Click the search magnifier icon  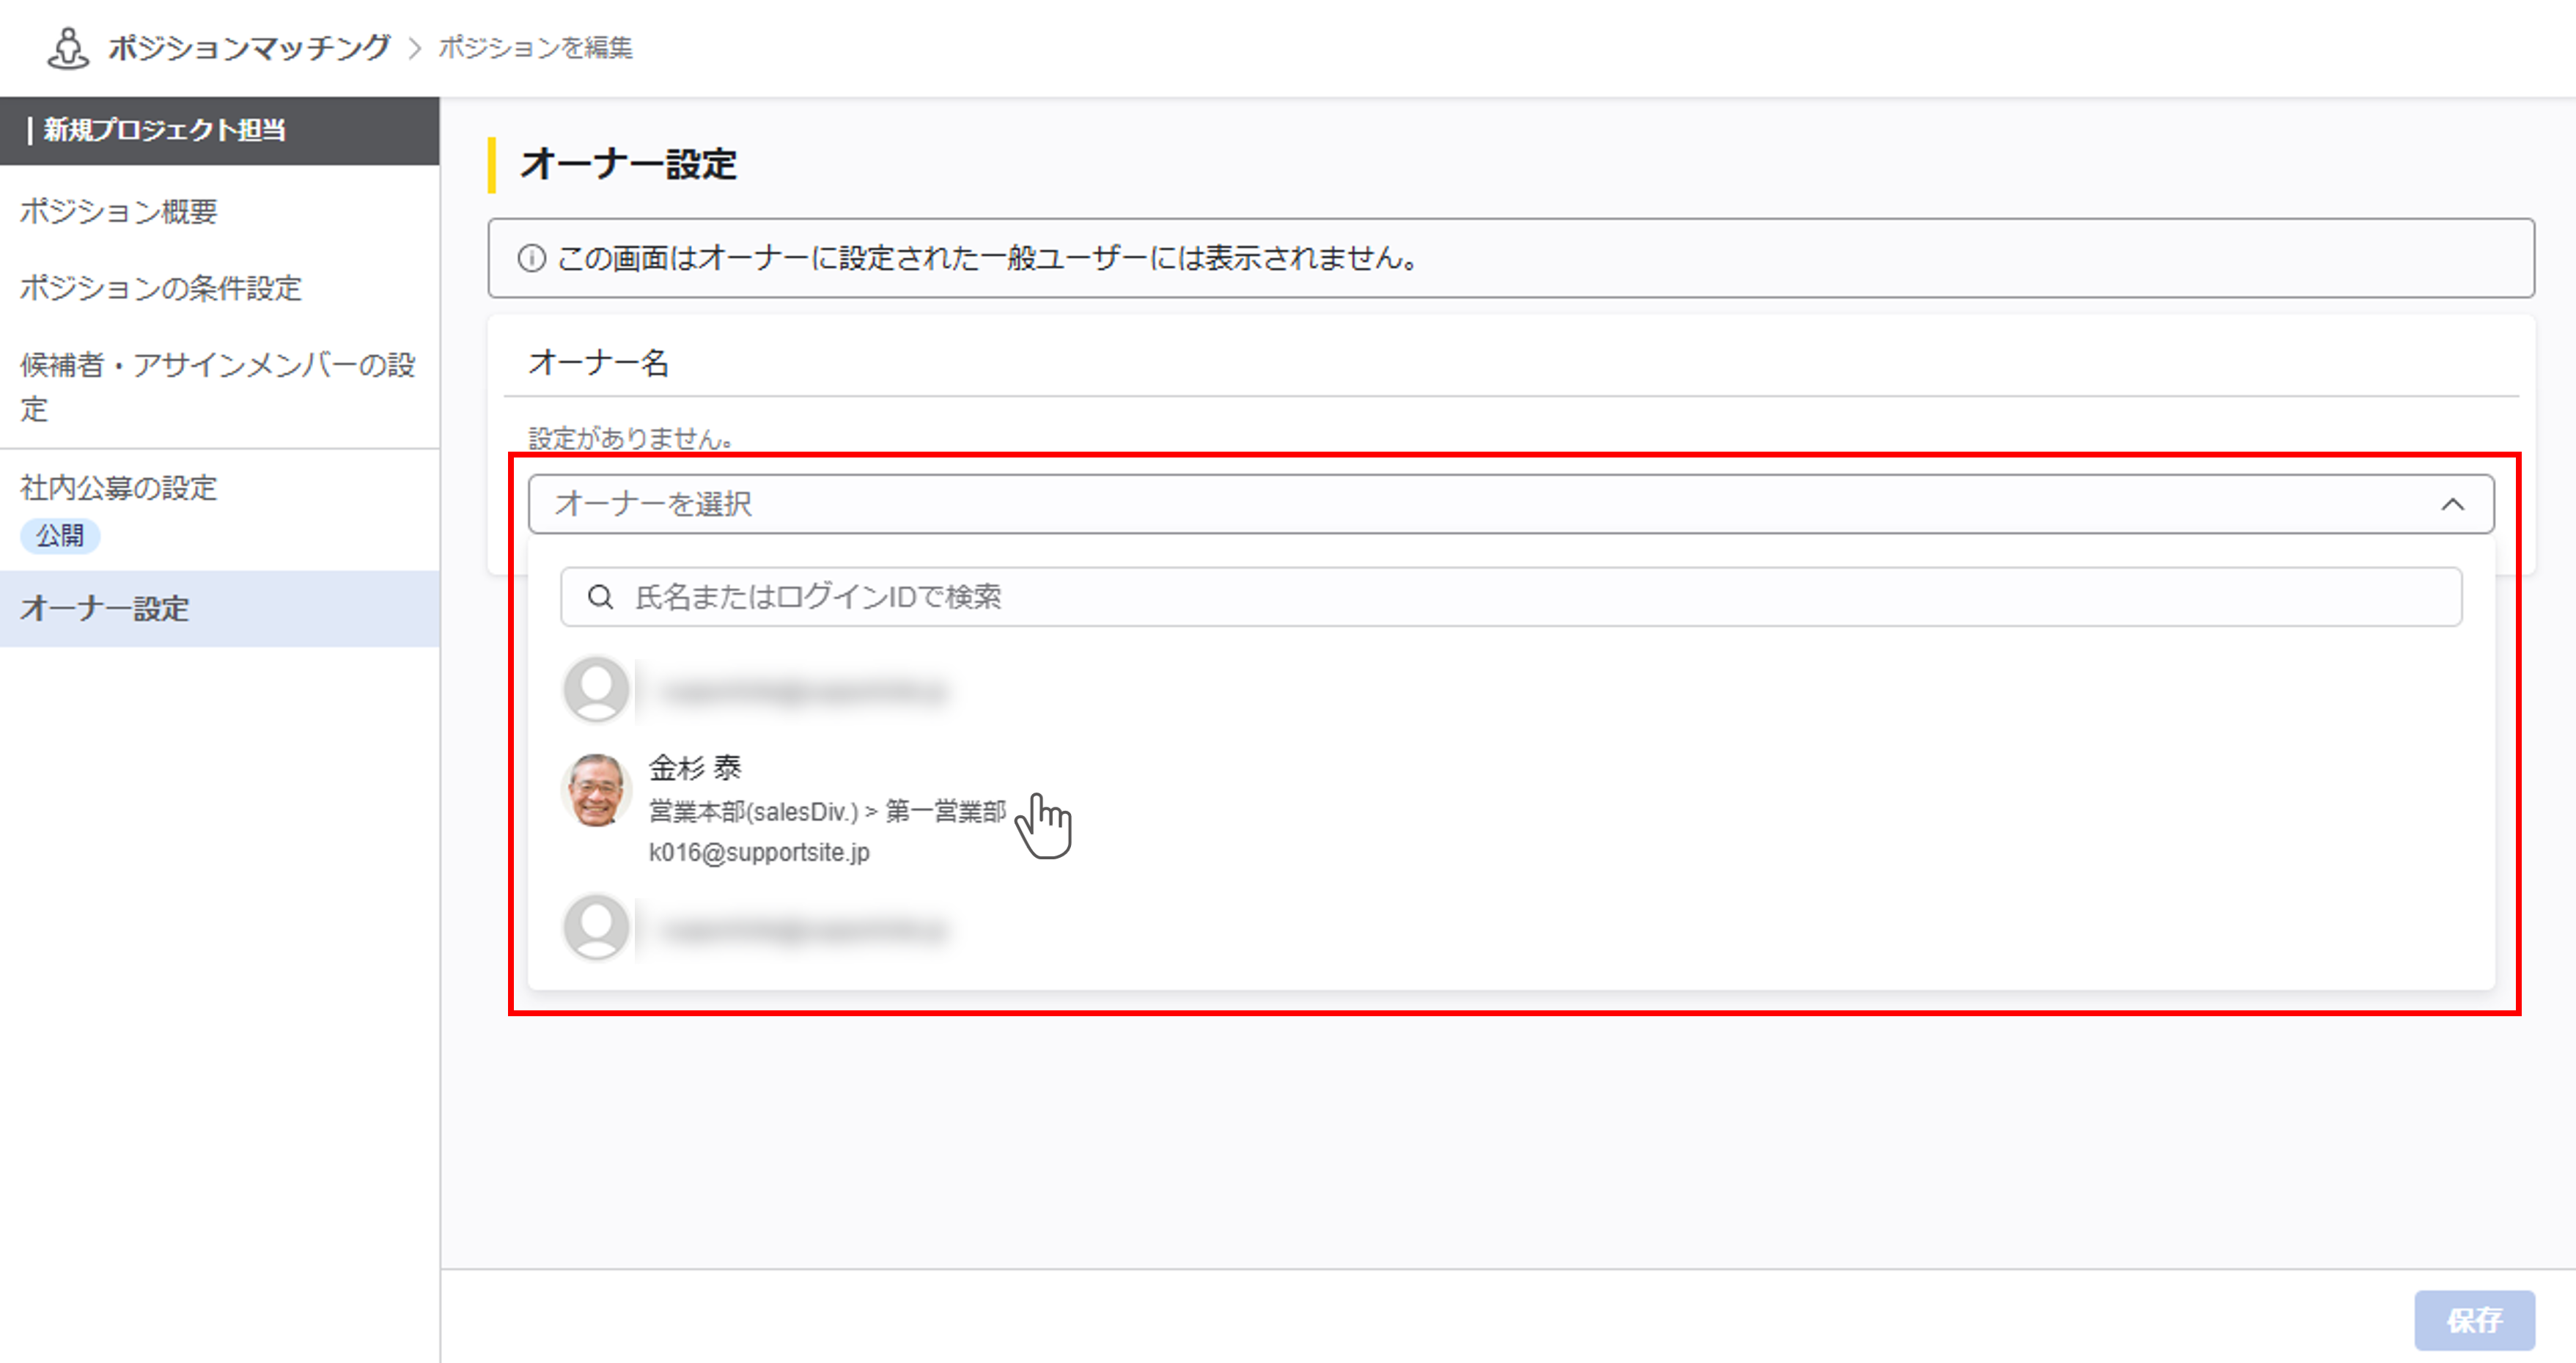(x=600, y=597)
